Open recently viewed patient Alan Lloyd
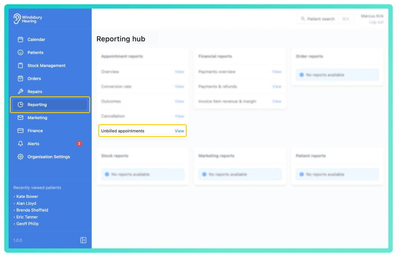This screenshot has width=397, height=257. 26,203
